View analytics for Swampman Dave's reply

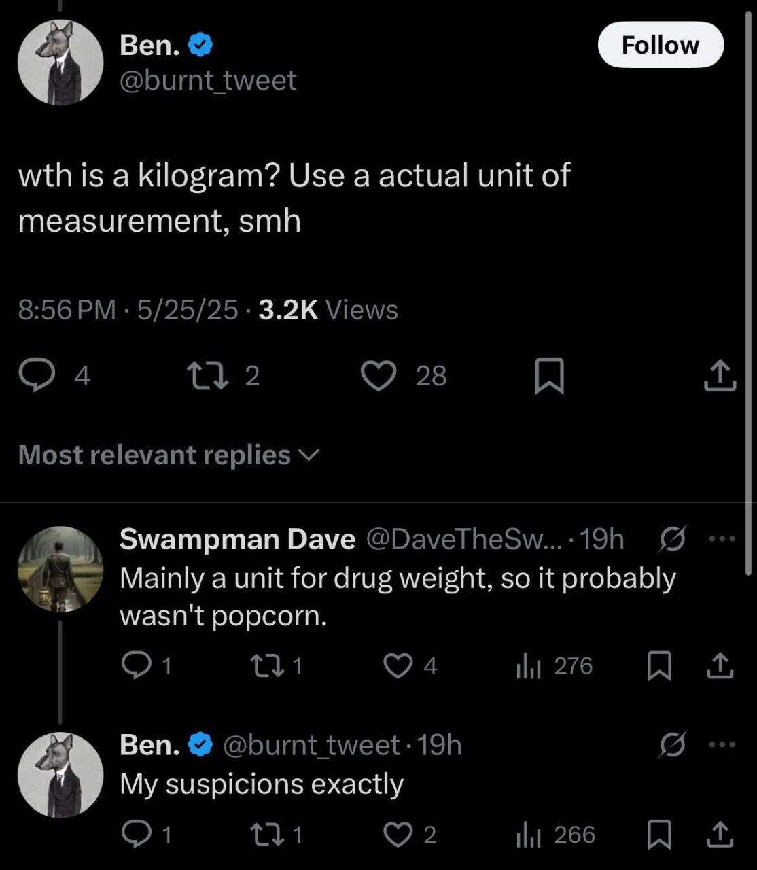529,665
